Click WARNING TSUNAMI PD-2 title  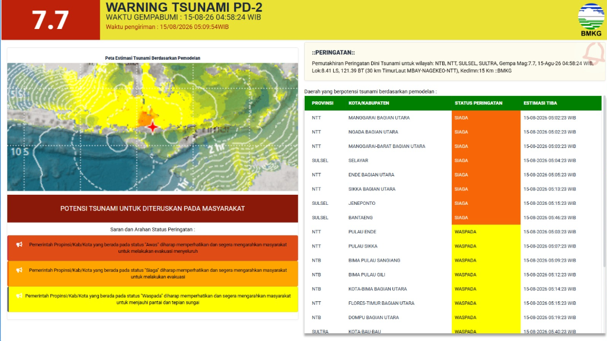click(x=184, y=7)
